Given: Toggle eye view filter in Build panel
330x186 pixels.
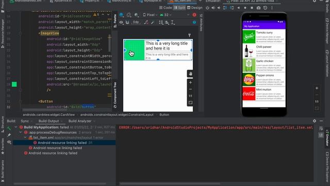Looking at the screenshot, I should pos(9,142).
